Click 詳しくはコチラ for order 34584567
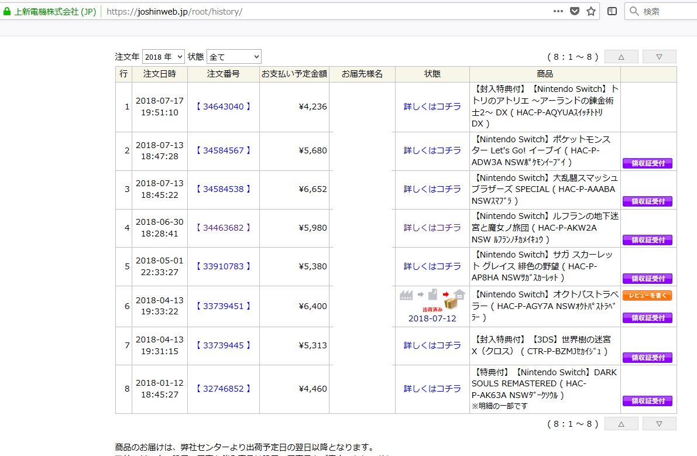Image resolution: width=697 pixels, height=456 pixels. [x=432, y=150]
